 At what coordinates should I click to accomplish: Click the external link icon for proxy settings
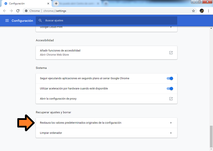171,98
